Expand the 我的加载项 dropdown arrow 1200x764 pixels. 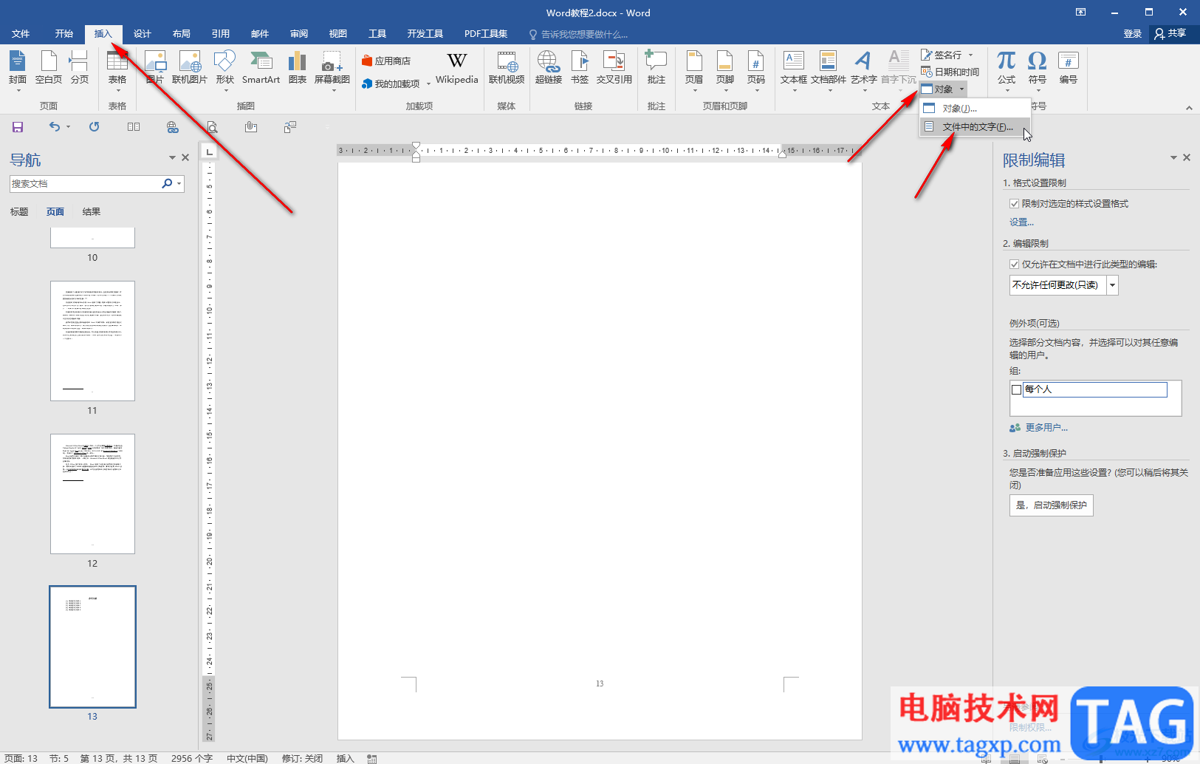[x=428, y=84]
